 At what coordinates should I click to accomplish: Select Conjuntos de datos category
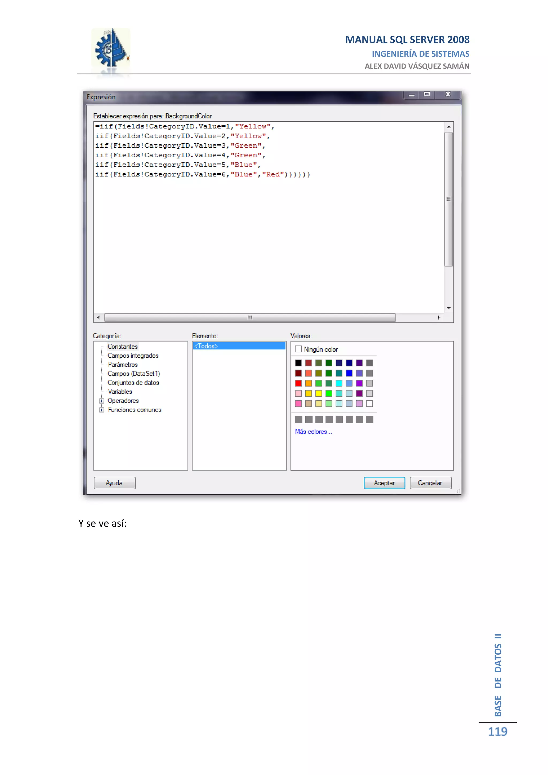tap(133, 383)
